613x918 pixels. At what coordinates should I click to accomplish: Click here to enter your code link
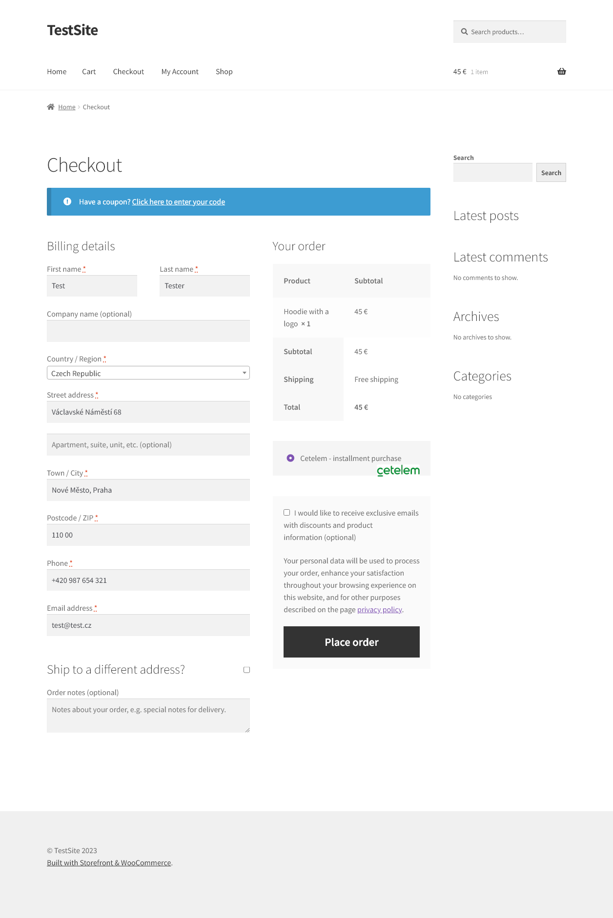pyautogui.click(x=179, y=202)
